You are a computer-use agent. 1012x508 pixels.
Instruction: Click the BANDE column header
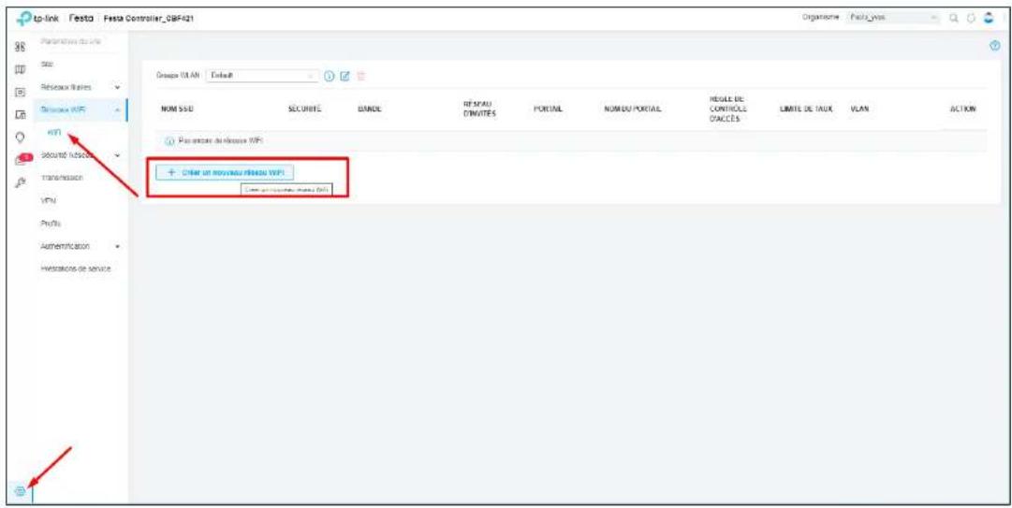(370, 109)
